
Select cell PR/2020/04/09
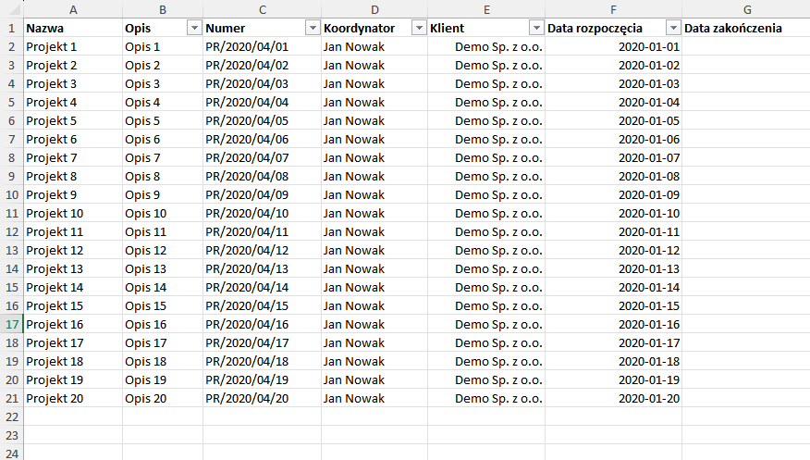pos(262,195)
